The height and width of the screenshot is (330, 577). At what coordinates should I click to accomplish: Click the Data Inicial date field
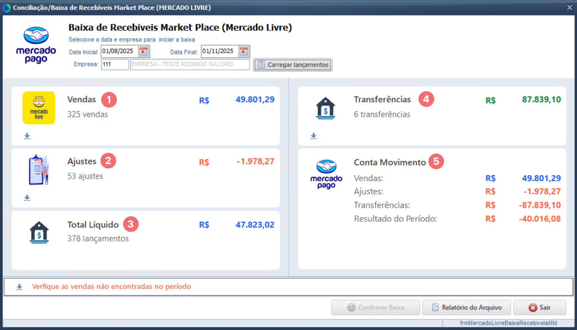119,51
